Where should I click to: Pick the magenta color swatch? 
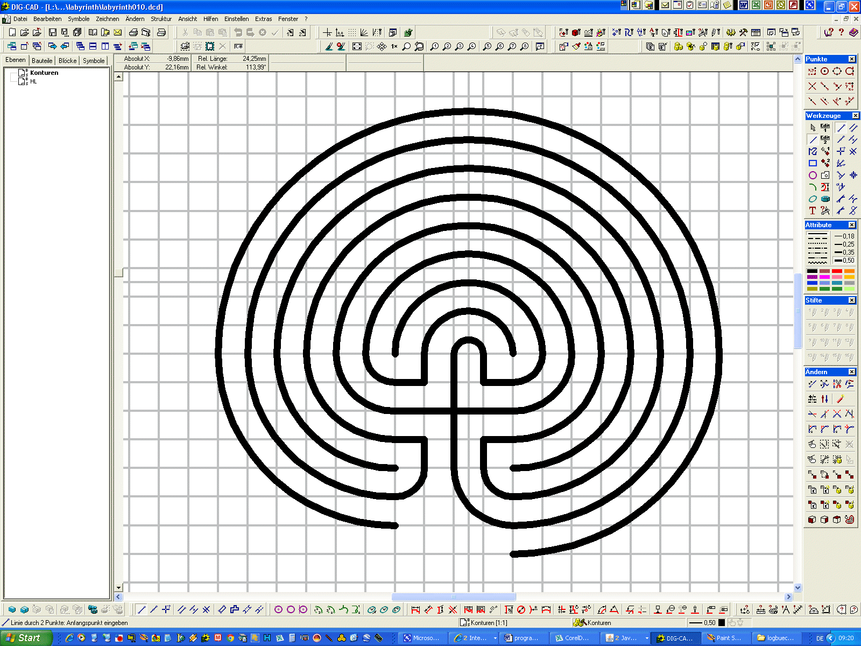(x=824, y=277)
